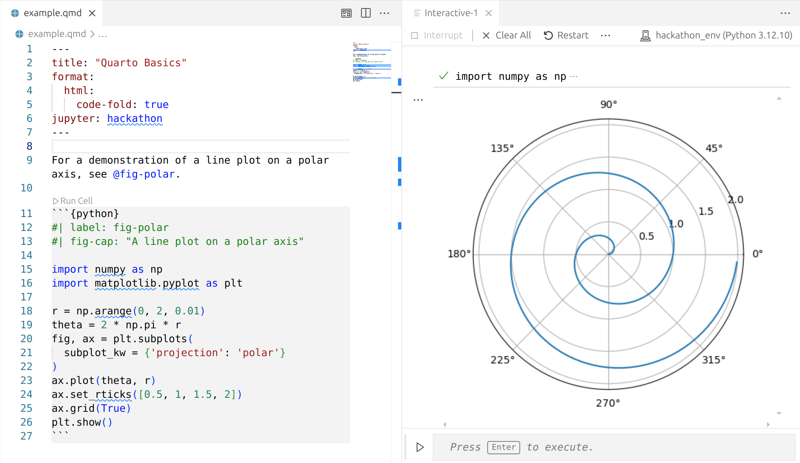The image size is (800, 463).
Task: Close the Interactive-1 tab
Action: [x=489, y=13]
